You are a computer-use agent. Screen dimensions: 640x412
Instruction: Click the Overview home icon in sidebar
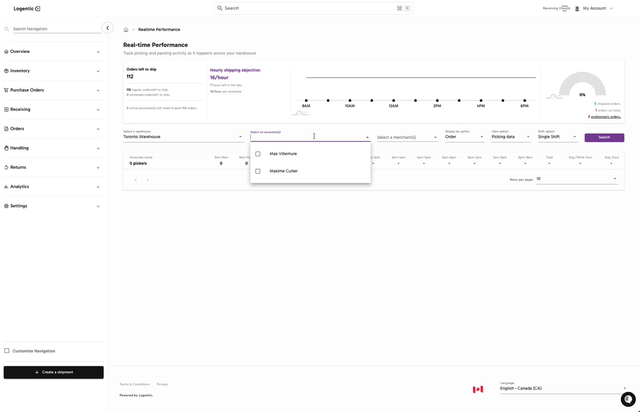[x=6, y=51]
